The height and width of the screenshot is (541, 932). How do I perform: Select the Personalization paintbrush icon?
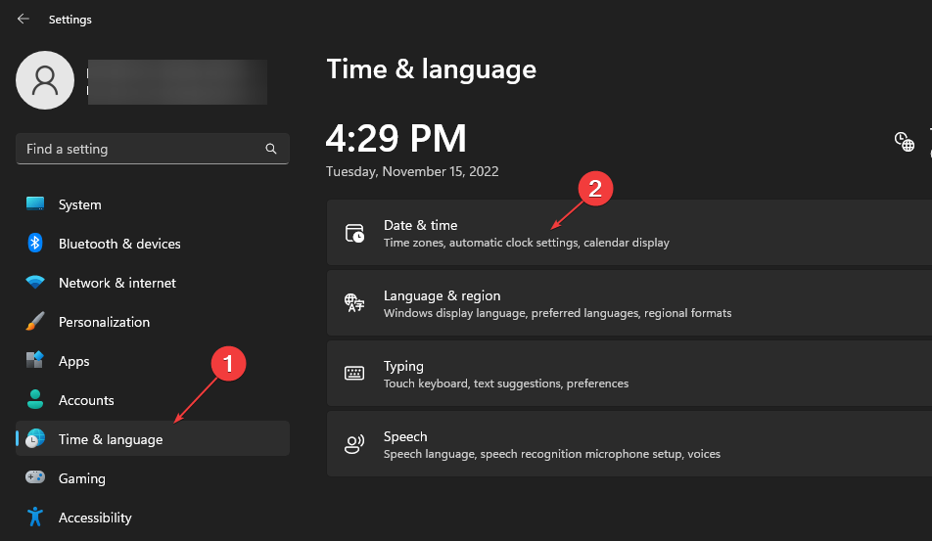(35, 321)
